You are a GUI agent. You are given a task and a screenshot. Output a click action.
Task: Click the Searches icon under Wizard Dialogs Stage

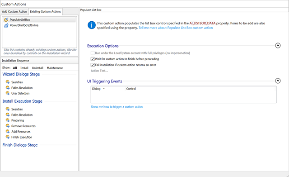(x=8, y=82)
